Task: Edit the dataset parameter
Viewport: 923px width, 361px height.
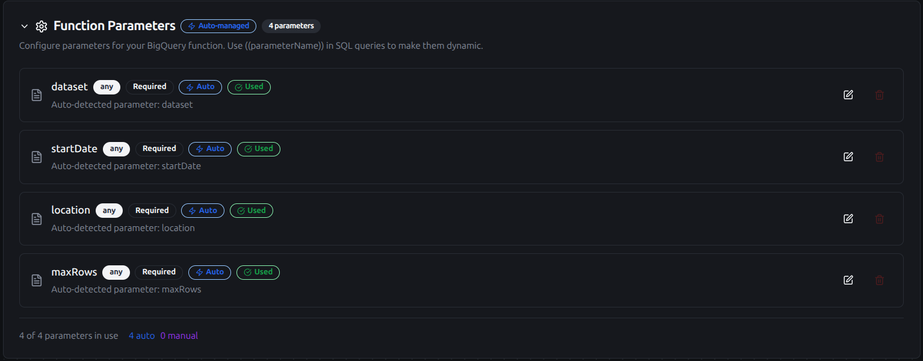Action: pyautogui.click(x=848, y=95)
